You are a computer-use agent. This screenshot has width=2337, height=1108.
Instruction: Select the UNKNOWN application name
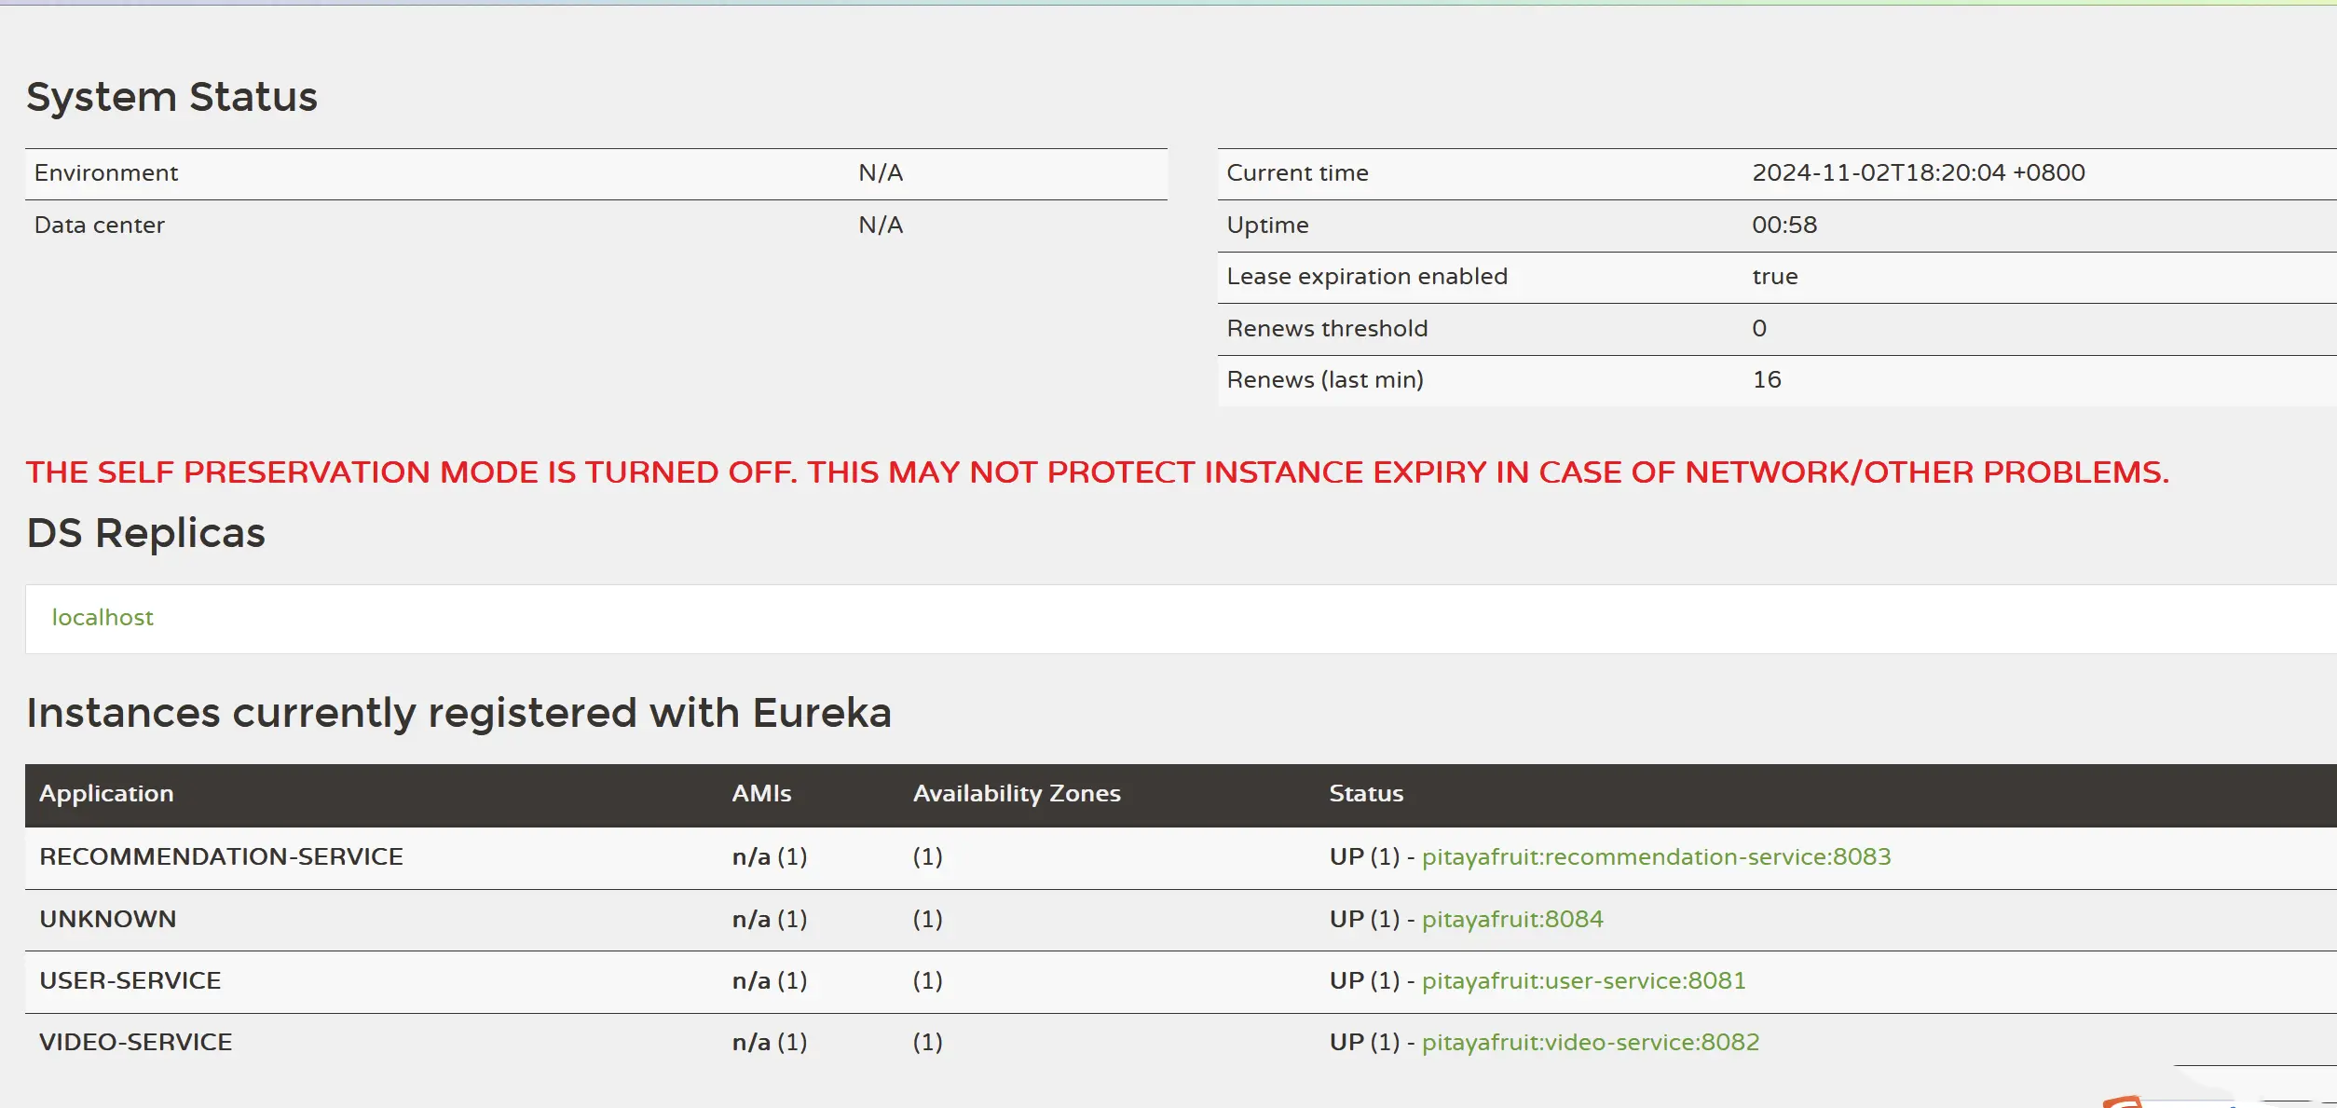coord(107,920)
